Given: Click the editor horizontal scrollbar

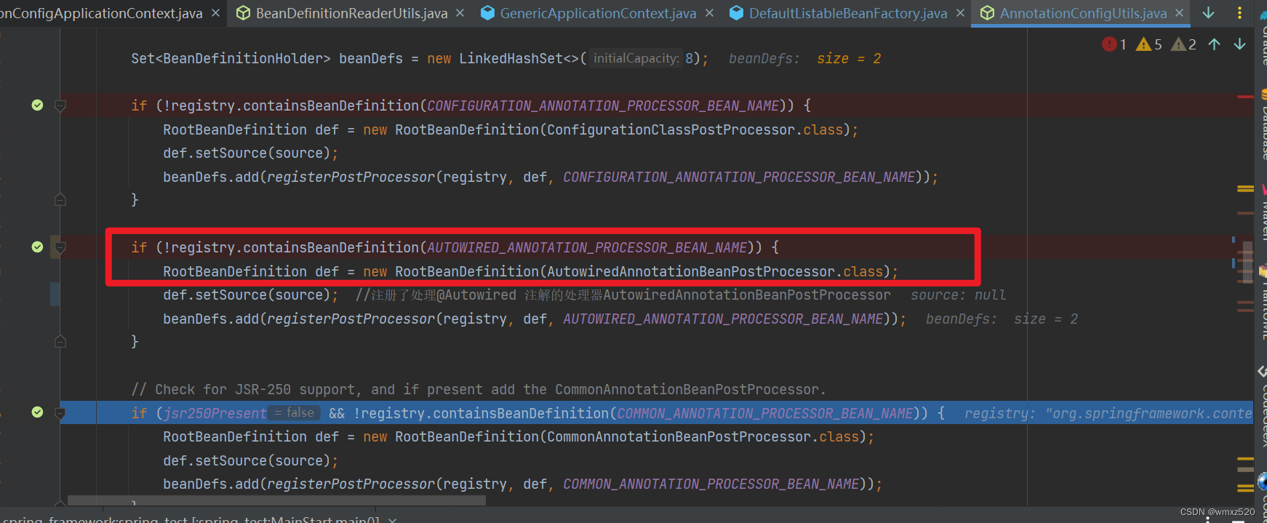Looking at the screenshot, I should [276, 500].
